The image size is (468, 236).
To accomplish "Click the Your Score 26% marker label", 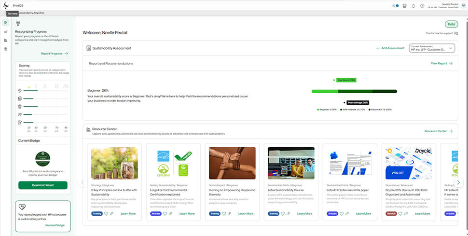I will [x=346, y=80].
